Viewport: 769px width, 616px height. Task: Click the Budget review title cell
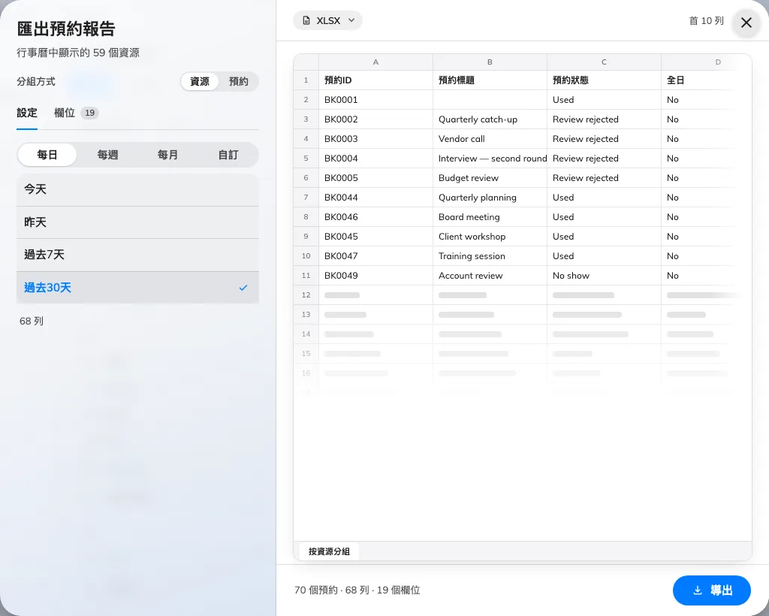tap(490, 178)
